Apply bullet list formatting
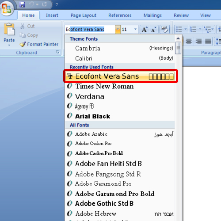The width and height of the screenshot is (221, 221). 179,29
